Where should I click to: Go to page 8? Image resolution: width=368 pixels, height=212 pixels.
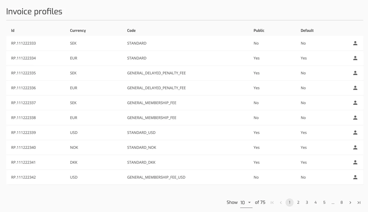click(341, 203)
